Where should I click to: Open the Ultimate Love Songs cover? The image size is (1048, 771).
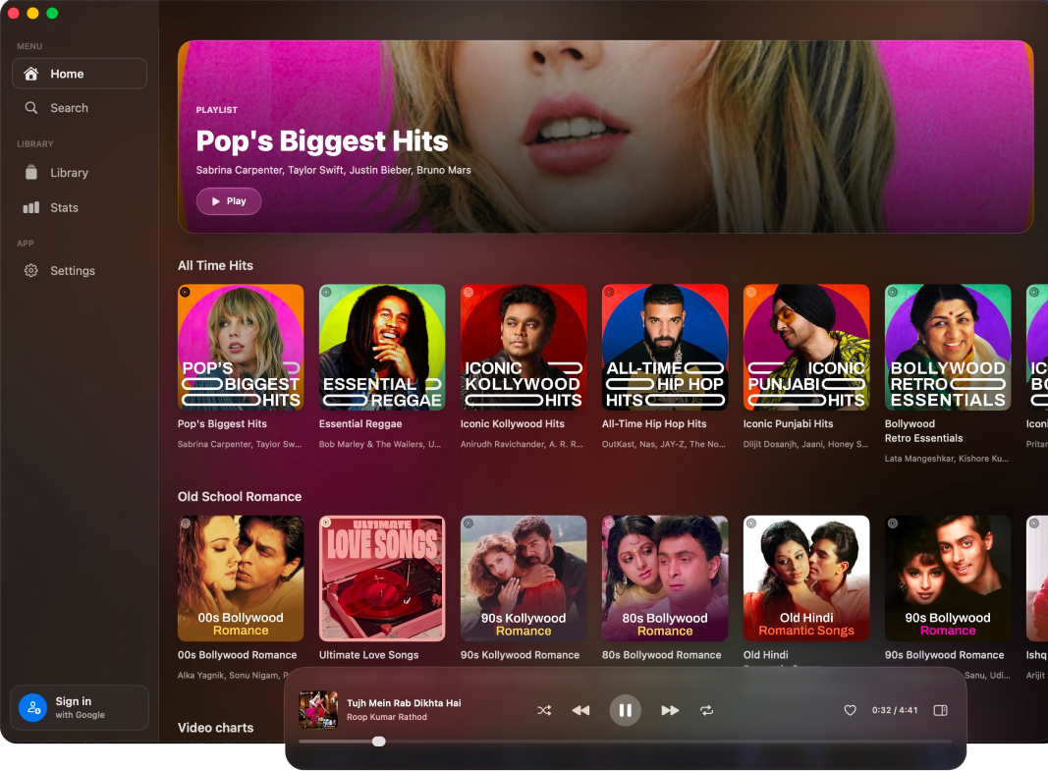pos(382,578)
